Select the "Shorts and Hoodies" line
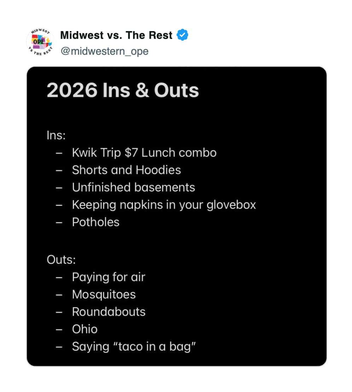352x392 pixels. tap(126, 170)
